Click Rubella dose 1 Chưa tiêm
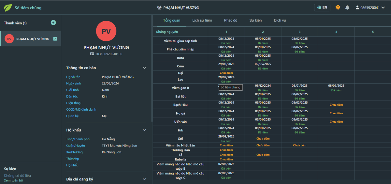The image size is (391, 184). [x=226, y=159]
